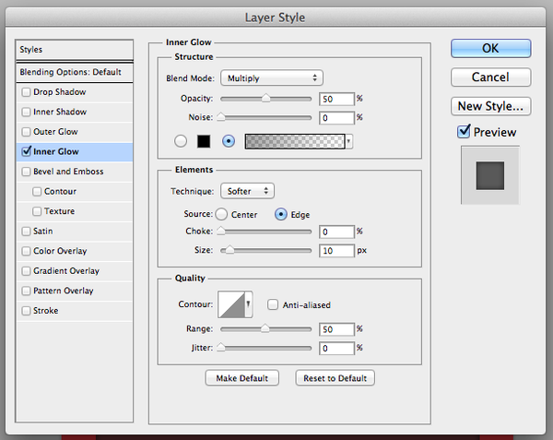This screenshot has height=440, width=553.
Task: Click the Jitter value field
Action: pos(336,349)
